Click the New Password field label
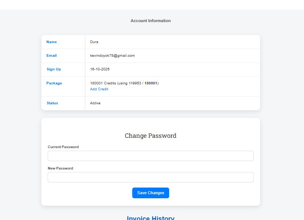Screen dimensions: 304x220 60,168
